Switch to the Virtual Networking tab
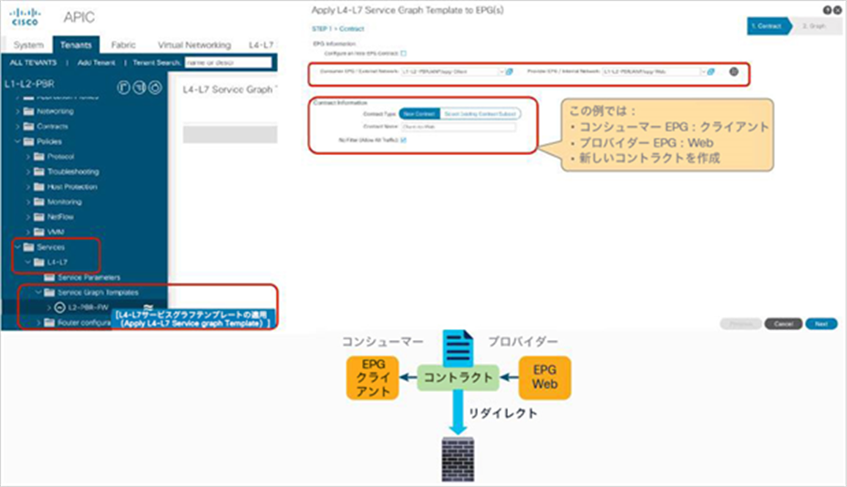Image resolution: width=847 pixels, height=487 pixels. [x=194, y=46]
